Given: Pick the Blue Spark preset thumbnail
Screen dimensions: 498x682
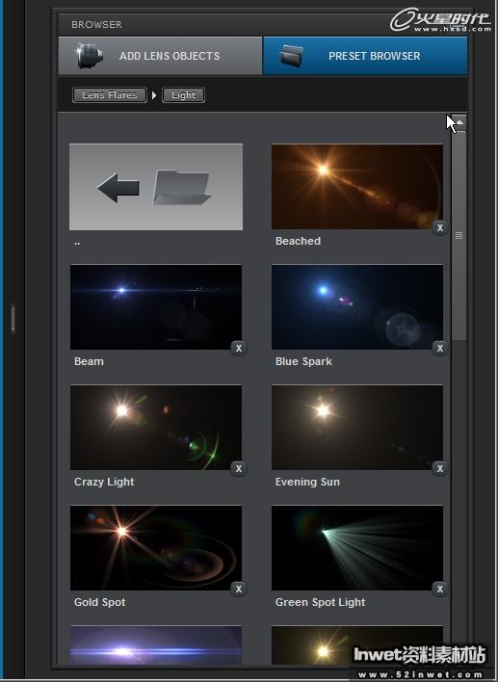Looking at the screenshot, I should (357, 306).
